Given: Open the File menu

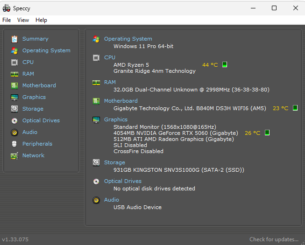Looking at the screenshot, I should click(x=7, y=20).
